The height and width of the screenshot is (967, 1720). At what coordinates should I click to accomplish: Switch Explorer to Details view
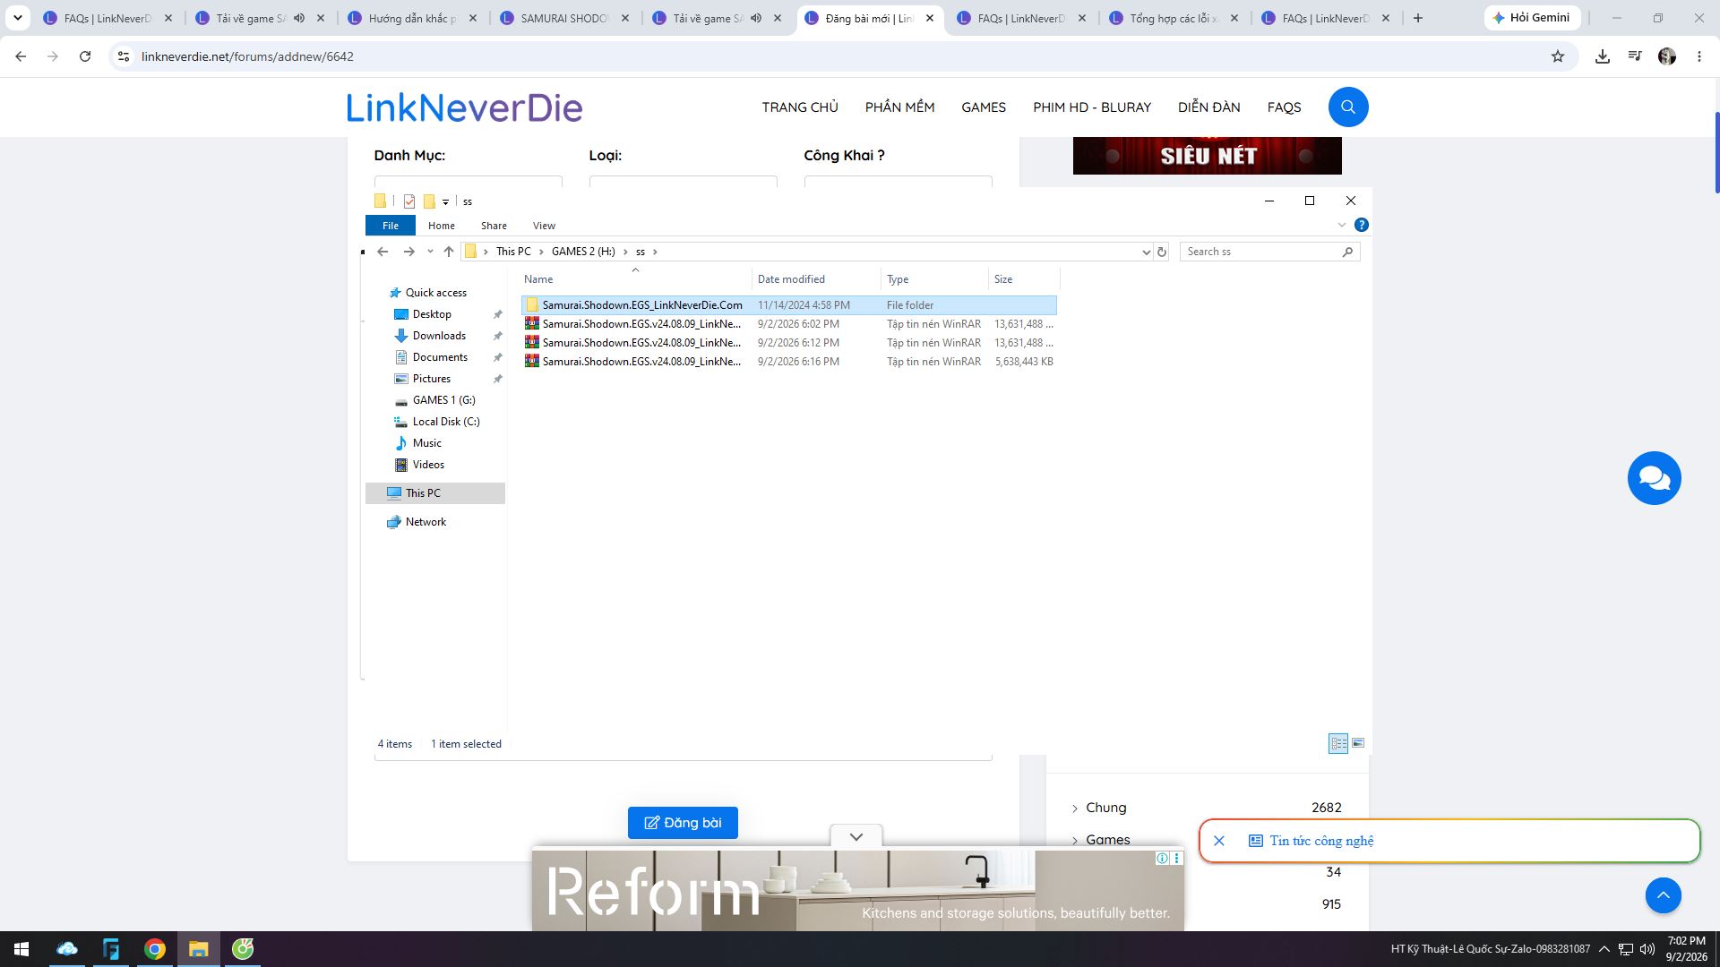[1338, 743]
